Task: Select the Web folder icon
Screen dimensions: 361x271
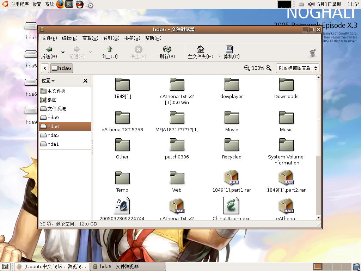Action: pos(177,178)
